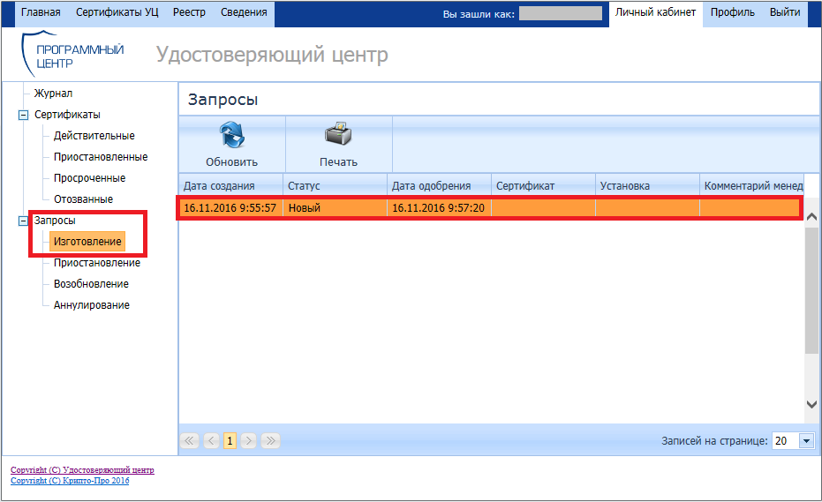Collapse the Запросы tree node
The image size is (822, 502).
tap(23, 221)
